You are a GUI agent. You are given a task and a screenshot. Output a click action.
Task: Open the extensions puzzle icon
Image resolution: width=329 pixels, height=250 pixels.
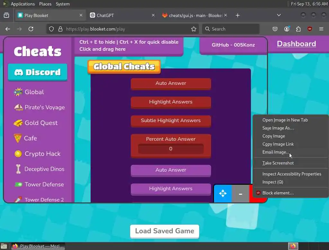[298, 29]
